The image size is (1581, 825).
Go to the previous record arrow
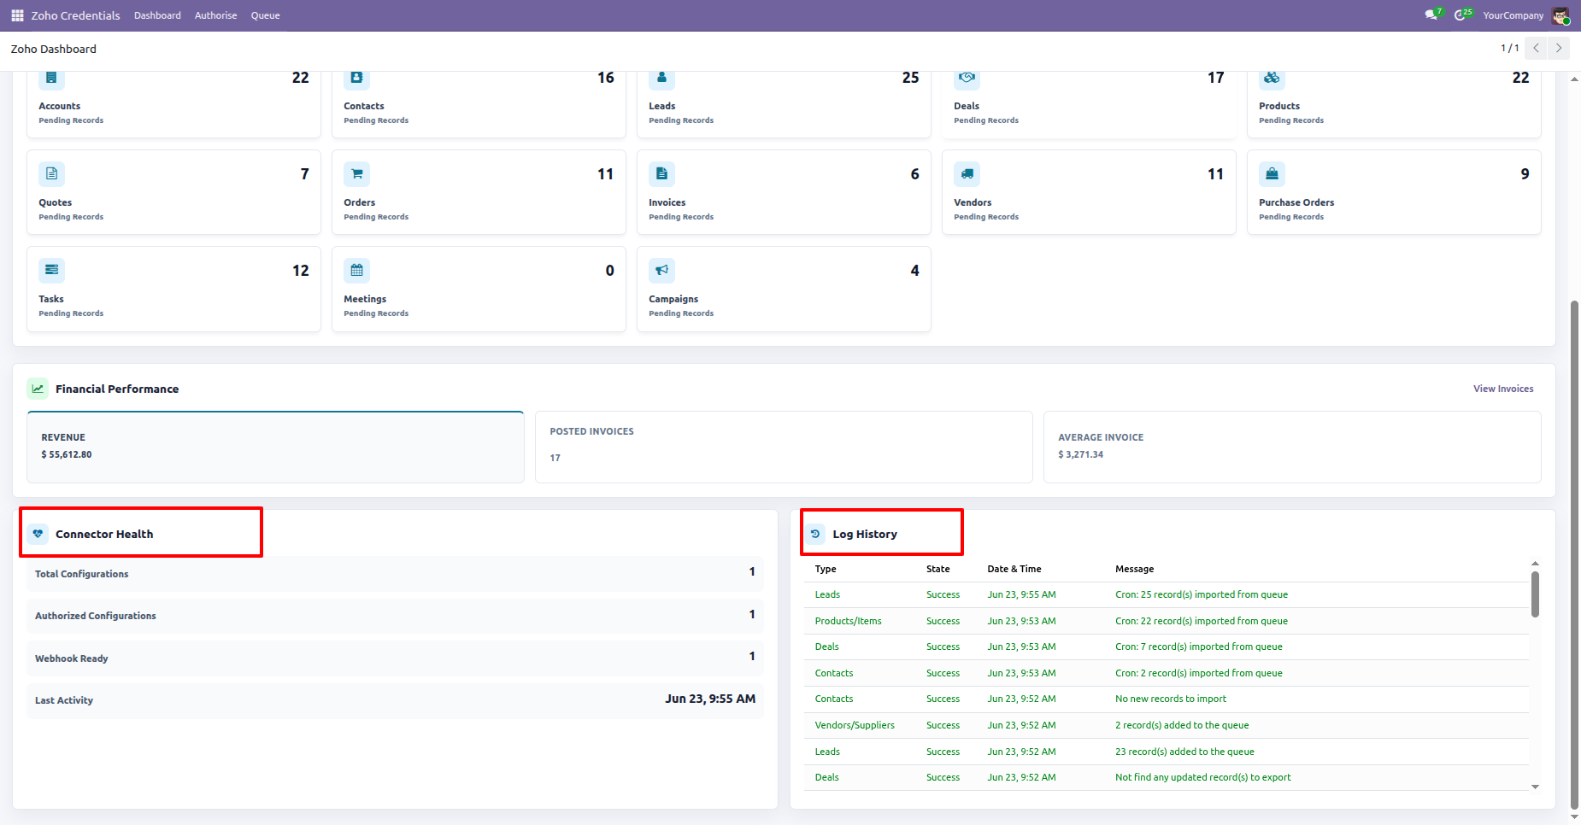pos(1537,48)
